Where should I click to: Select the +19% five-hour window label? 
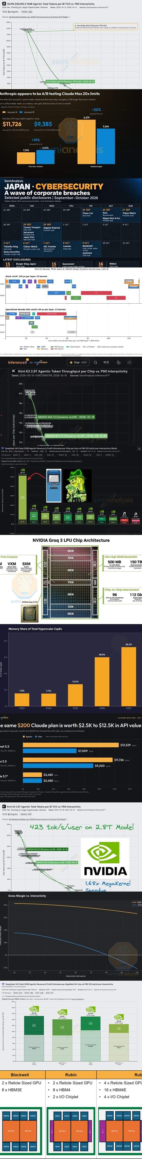point(36,140)
